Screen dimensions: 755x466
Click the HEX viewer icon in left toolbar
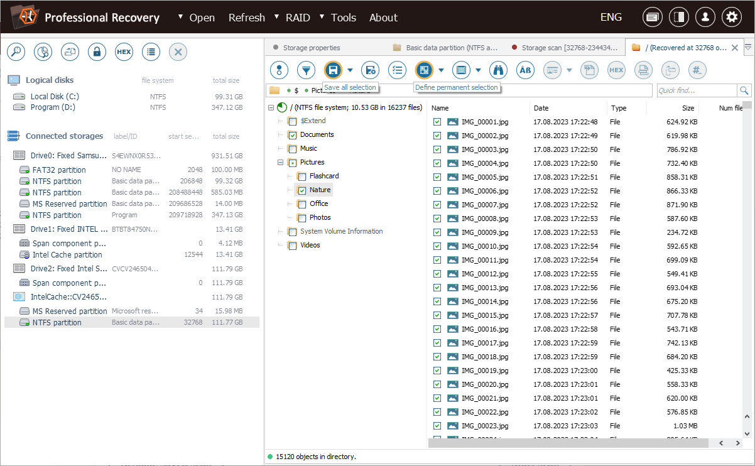point(124,52)
